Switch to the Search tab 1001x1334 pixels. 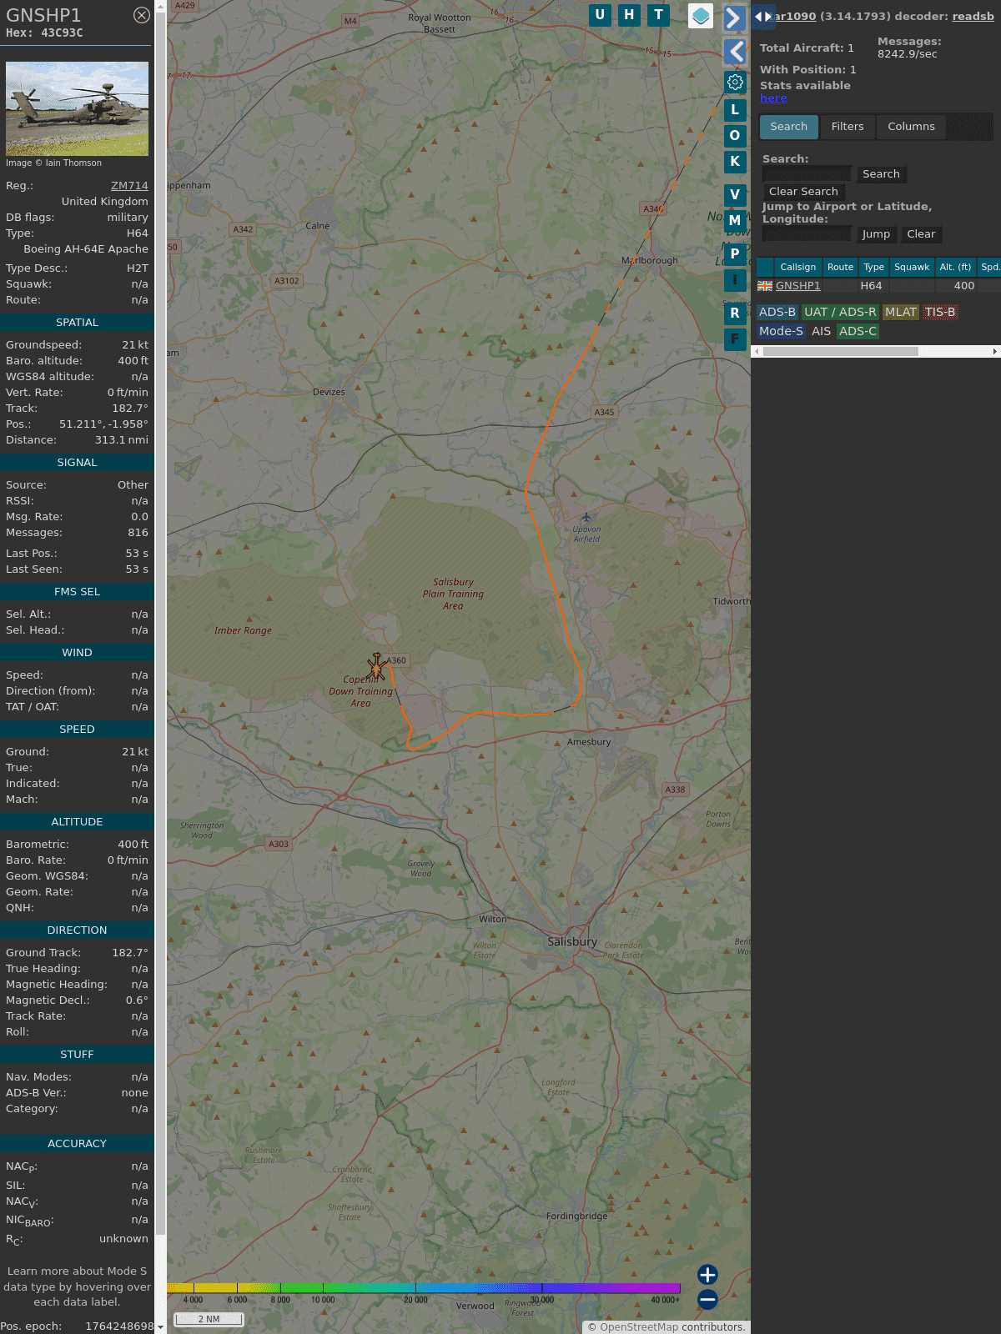pos(788,127)
